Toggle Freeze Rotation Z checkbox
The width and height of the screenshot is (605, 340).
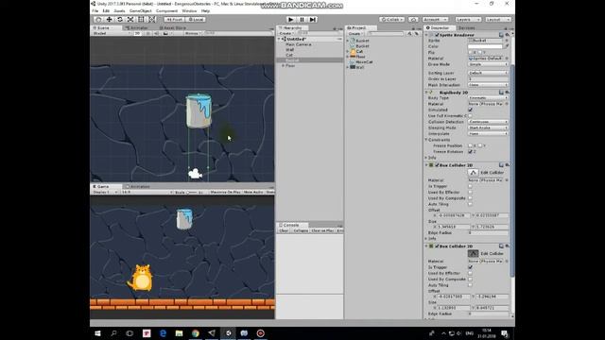[471, 152]
